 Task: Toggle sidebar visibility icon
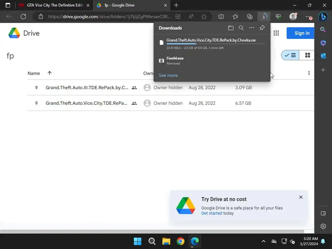(323, 213)
